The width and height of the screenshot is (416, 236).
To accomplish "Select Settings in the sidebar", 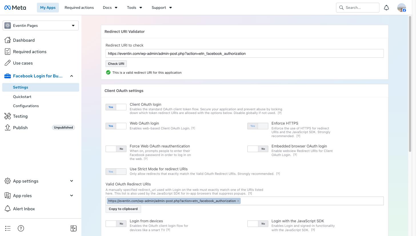I will [x=41, y=87].
